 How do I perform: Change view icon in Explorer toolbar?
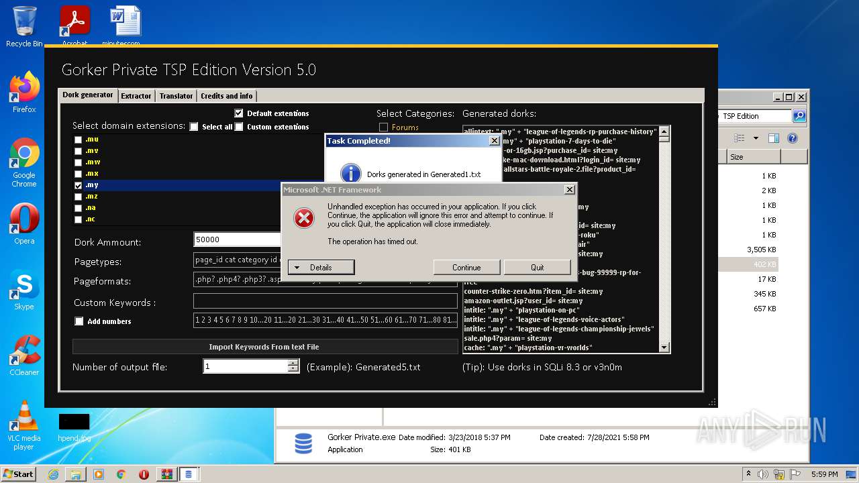(740, 138)
